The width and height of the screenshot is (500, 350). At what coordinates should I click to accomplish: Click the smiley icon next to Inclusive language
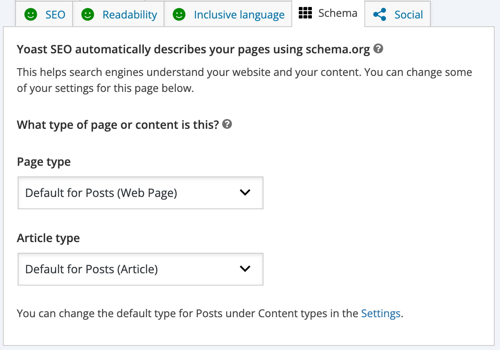pos(179,14)
